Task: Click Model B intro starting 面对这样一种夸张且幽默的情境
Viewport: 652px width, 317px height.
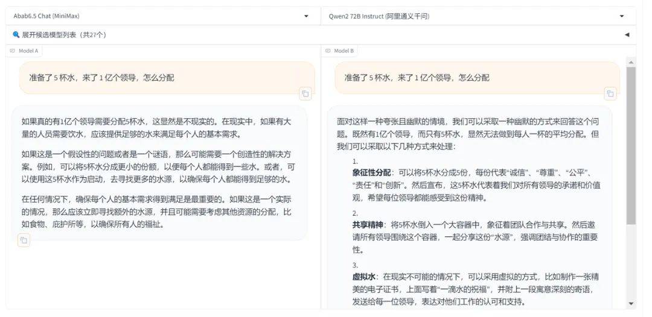Action: tap(468, 134)
